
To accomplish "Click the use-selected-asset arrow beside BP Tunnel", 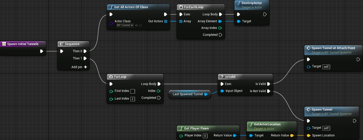I will tap(137, 25).
